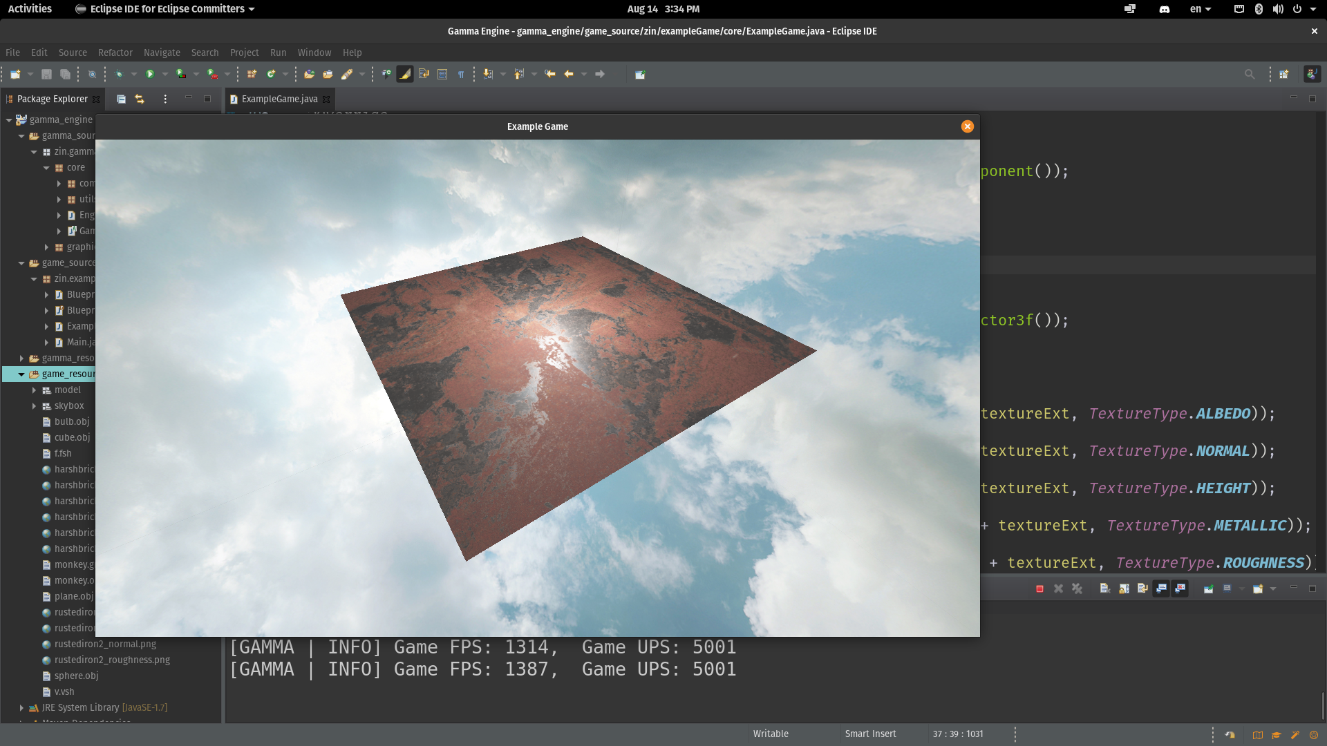Open the File menu
Viewport: 1327px width, 746px height.
(12, 52)
